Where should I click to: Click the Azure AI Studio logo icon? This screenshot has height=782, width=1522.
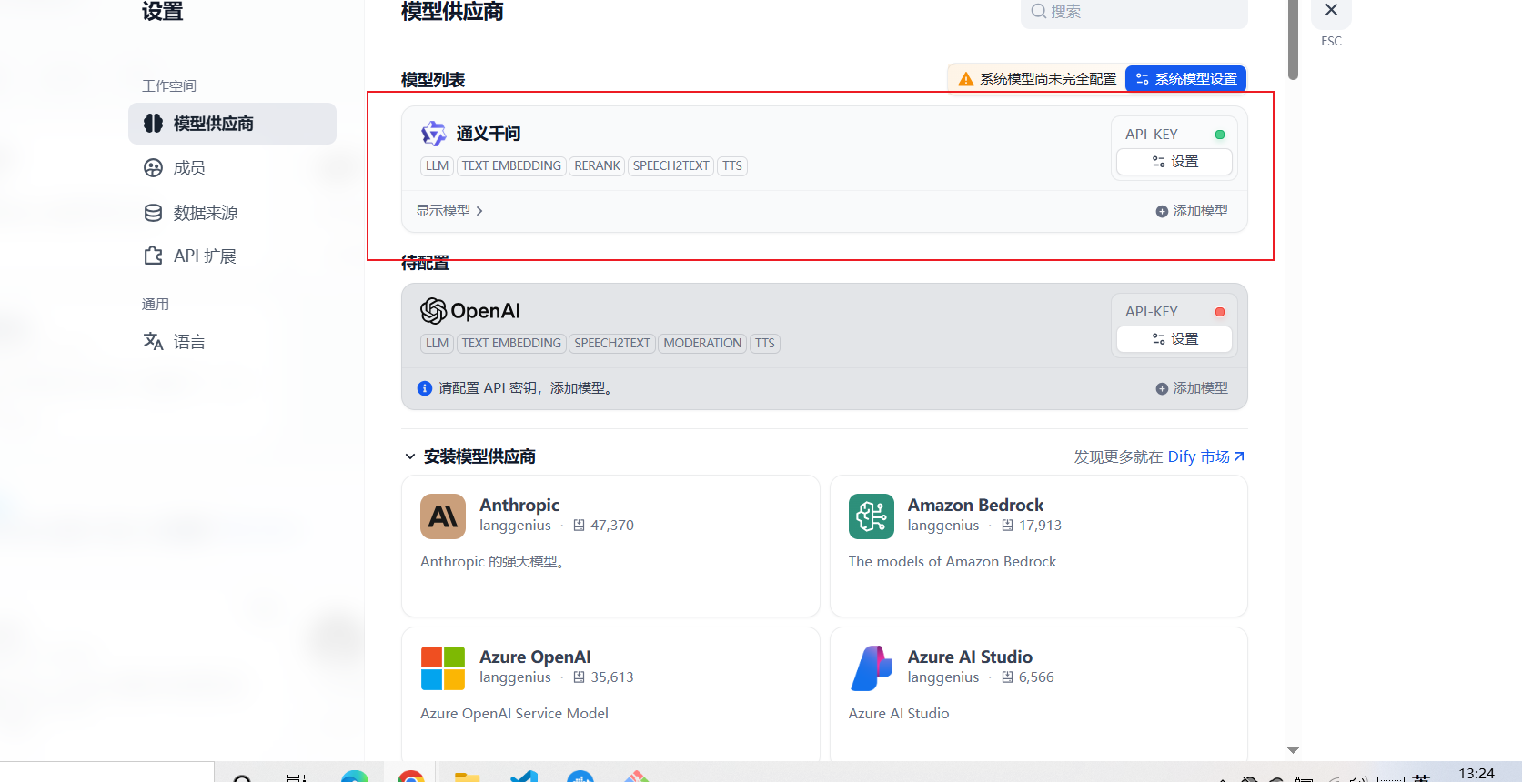(871, 668)
